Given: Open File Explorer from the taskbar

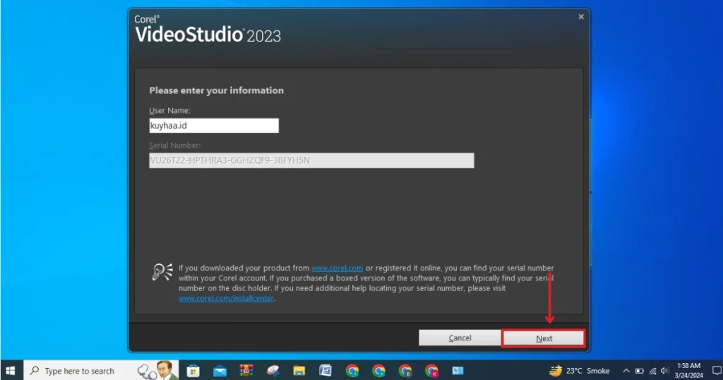Looking at the screenshot, I should click(299, 371).
